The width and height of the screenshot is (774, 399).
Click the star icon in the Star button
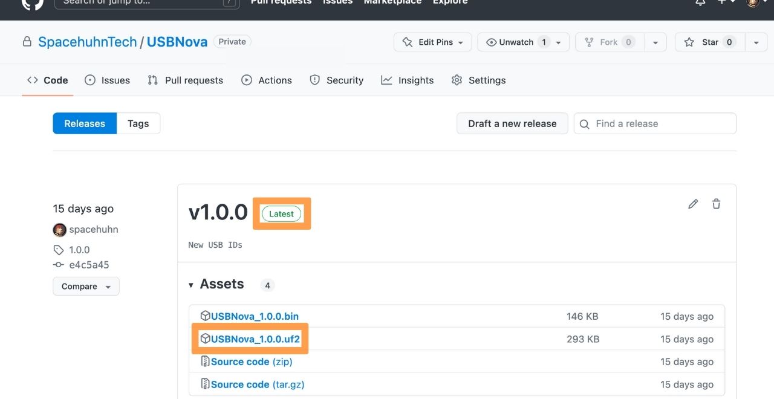[689, 42]
